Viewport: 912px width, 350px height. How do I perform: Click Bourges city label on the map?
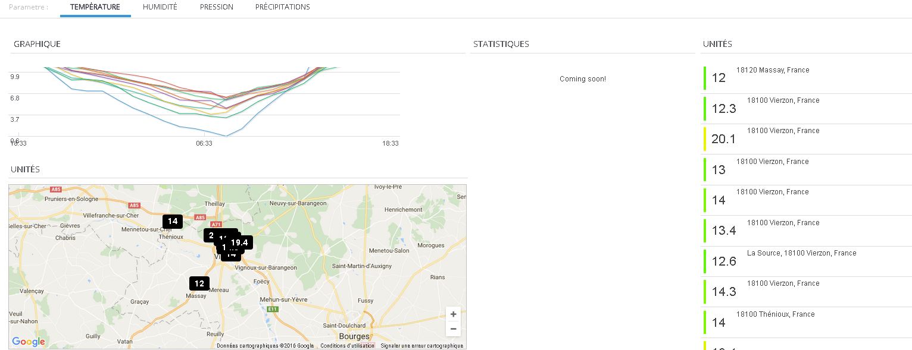(x=354, y=336)
